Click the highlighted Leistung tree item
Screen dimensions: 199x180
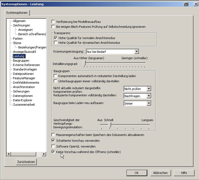pos(19,56)
